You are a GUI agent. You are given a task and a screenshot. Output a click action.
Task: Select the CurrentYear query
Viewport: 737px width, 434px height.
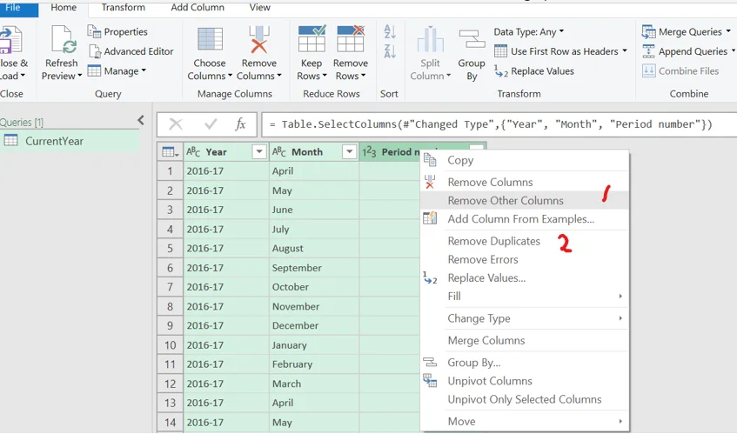click(70, 141)
